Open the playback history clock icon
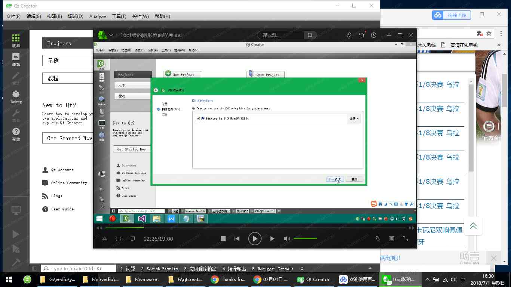This screenshot has height=287, width=511. (374, 35)
